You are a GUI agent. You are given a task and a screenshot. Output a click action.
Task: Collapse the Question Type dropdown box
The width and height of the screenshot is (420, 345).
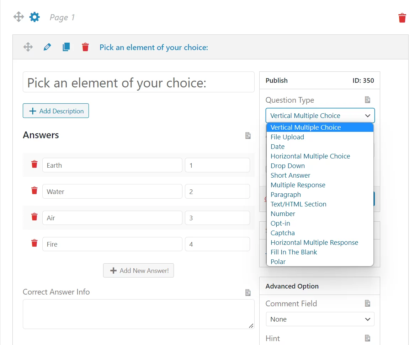[x=320, y=116]
